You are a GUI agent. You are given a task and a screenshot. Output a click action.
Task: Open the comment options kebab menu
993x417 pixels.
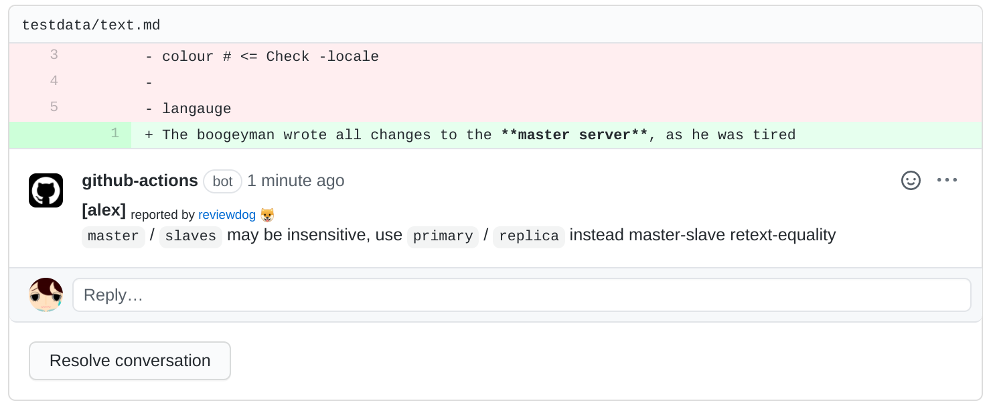pos(947,180)
